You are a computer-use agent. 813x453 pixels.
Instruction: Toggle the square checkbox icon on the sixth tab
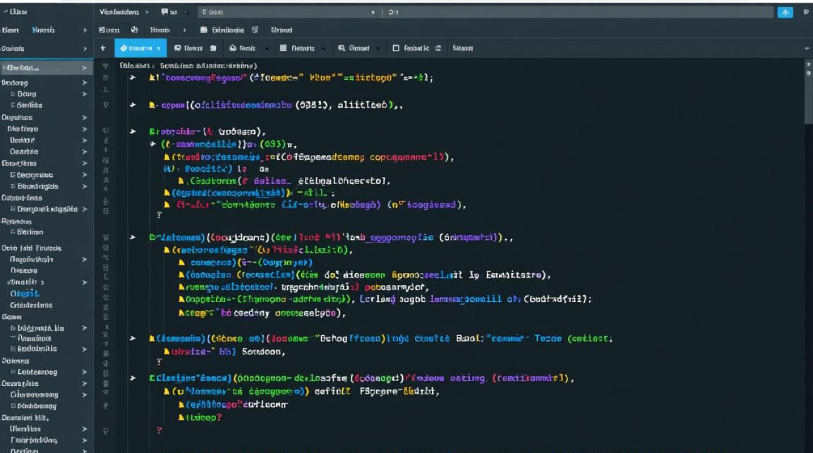tap(396, 48)
